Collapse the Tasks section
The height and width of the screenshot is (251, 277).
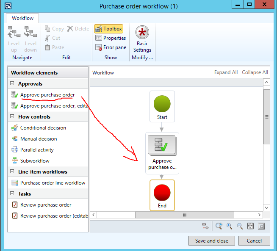(12, 194)
